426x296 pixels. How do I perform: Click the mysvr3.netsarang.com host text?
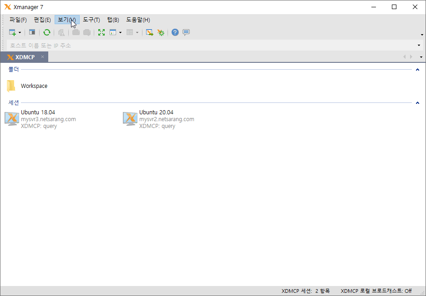tap(48, 119)
